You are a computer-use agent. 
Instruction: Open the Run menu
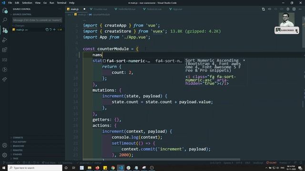pyautogui.click(x=52, y=3)
